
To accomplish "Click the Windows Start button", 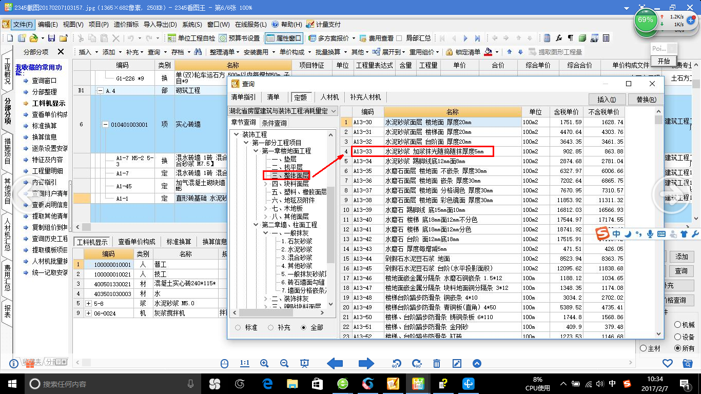I will point(12,383).
